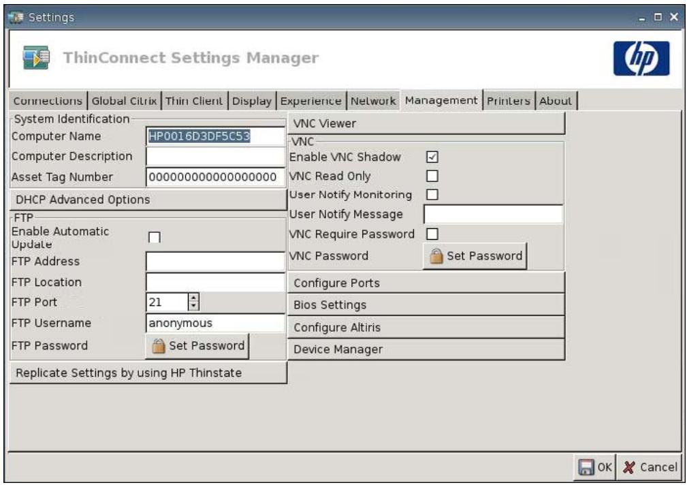This screenshot has height=485, width=687.
Task: Open the Global Citrix tab
Action: pos(124,101)
